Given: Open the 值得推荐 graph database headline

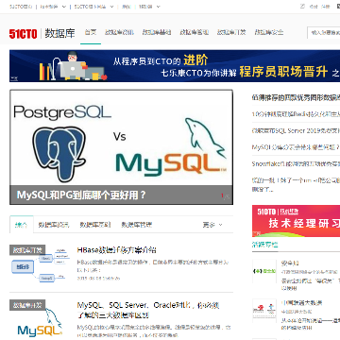Looking at the screenshot, I should (x=296, y=97).
